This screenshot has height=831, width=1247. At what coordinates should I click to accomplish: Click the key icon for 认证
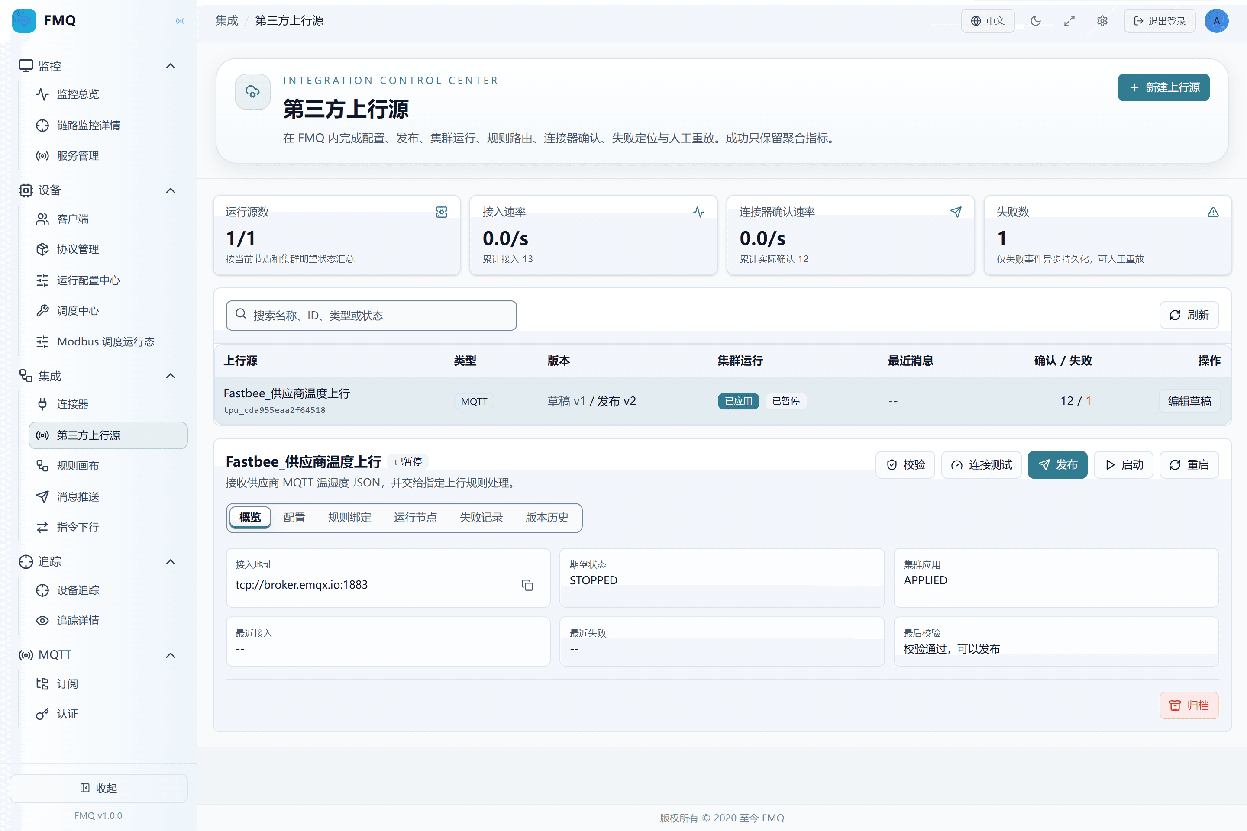coord(42,715)
